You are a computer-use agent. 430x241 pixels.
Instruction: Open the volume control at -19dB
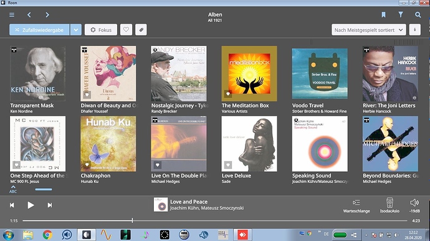click(414, 206)
